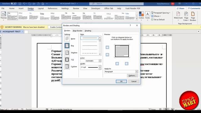Open the user account avatar
This screenshot has width=201, height=113.
173,4
